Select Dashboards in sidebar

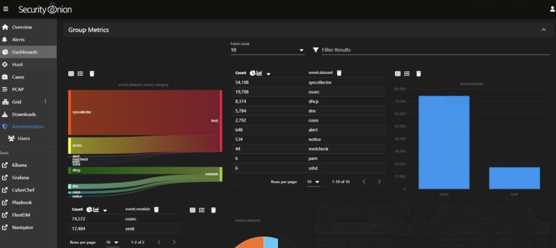tap(28, 52)
